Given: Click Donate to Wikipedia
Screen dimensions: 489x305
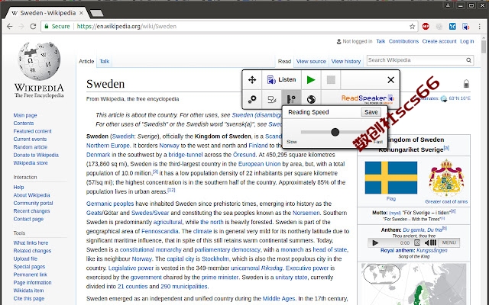Looking at the screenshot, I should pyautogui.click(x=36, y=155).
